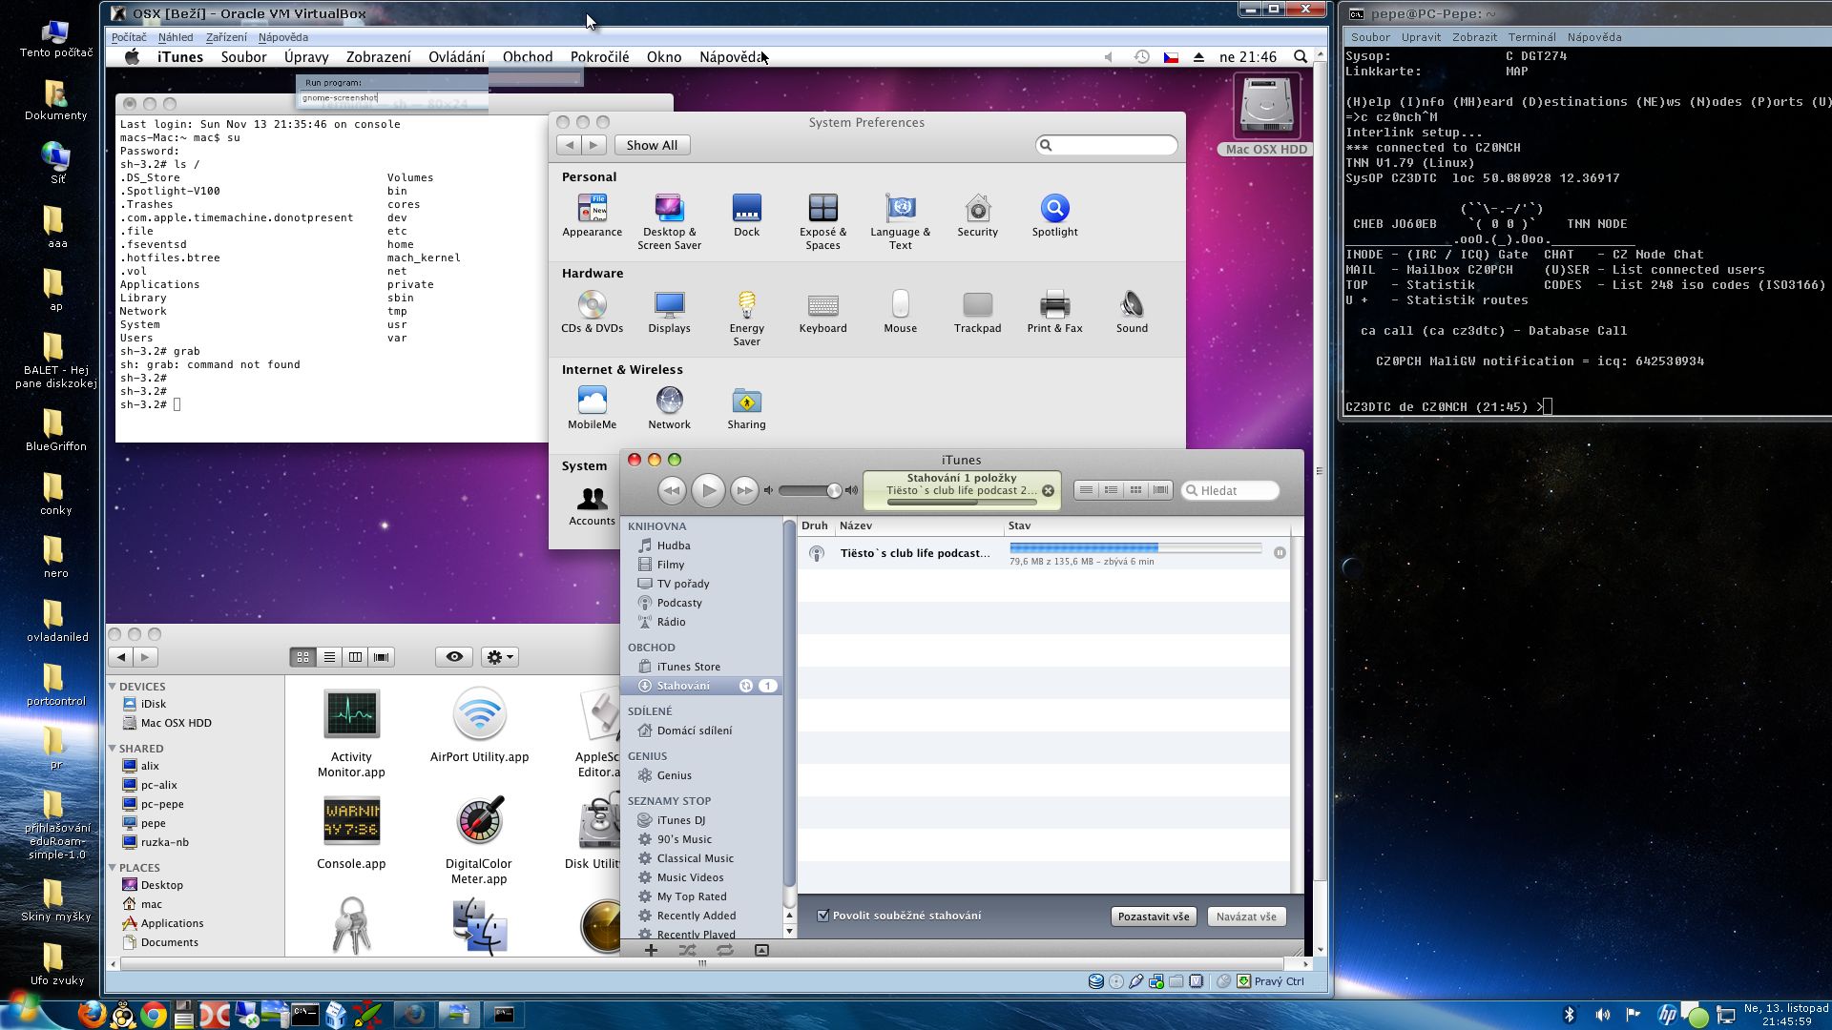This screenshot has height=1030, width=1832.
Task: Pause the Tiësto podcast download
Action: [x=1280, y=553]
